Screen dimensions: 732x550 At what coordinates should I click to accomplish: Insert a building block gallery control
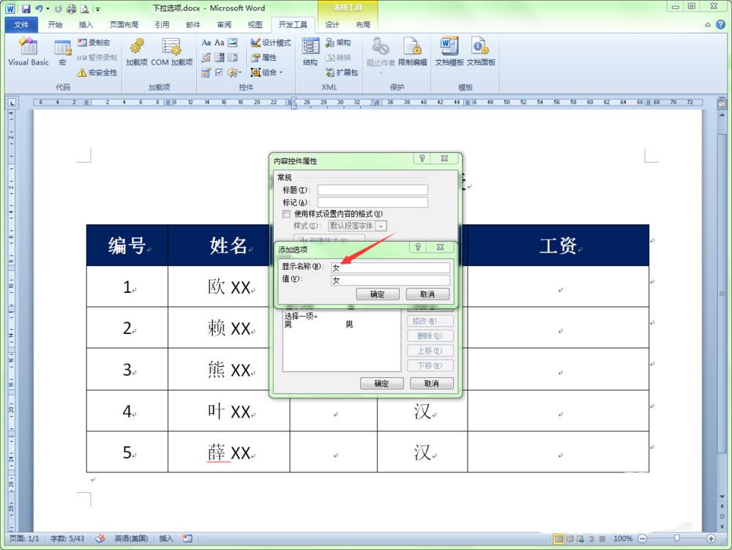[206, 57]
